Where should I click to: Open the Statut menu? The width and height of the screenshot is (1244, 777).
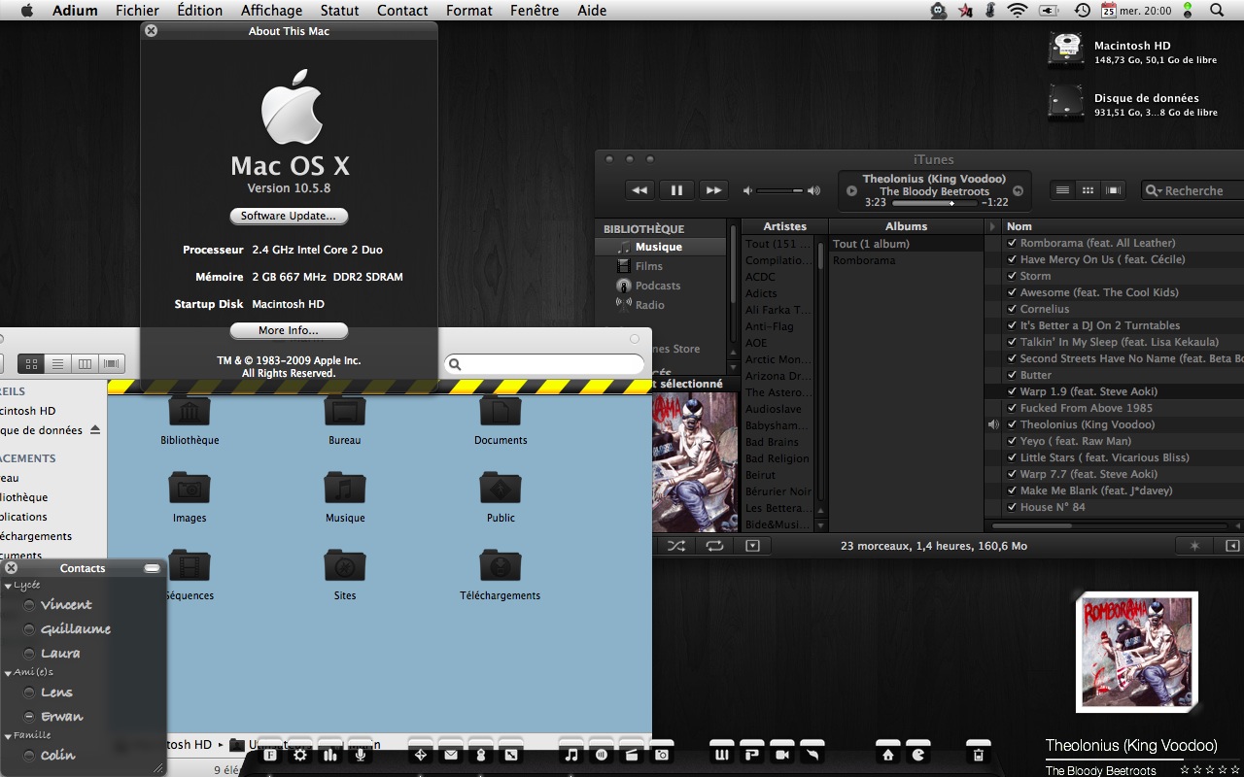coord(339,11)
